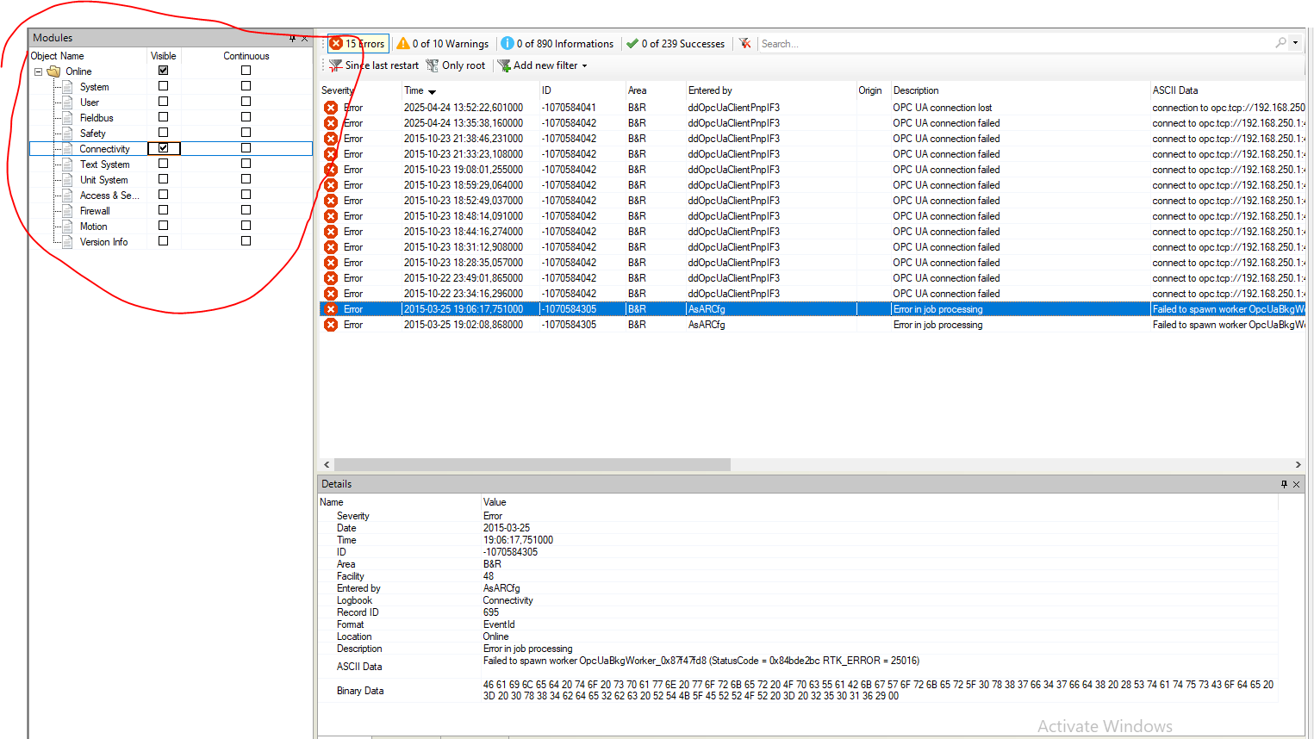Apply the Only root filter
Viewport: 1314px width, 739px height.
coord(456,65)
